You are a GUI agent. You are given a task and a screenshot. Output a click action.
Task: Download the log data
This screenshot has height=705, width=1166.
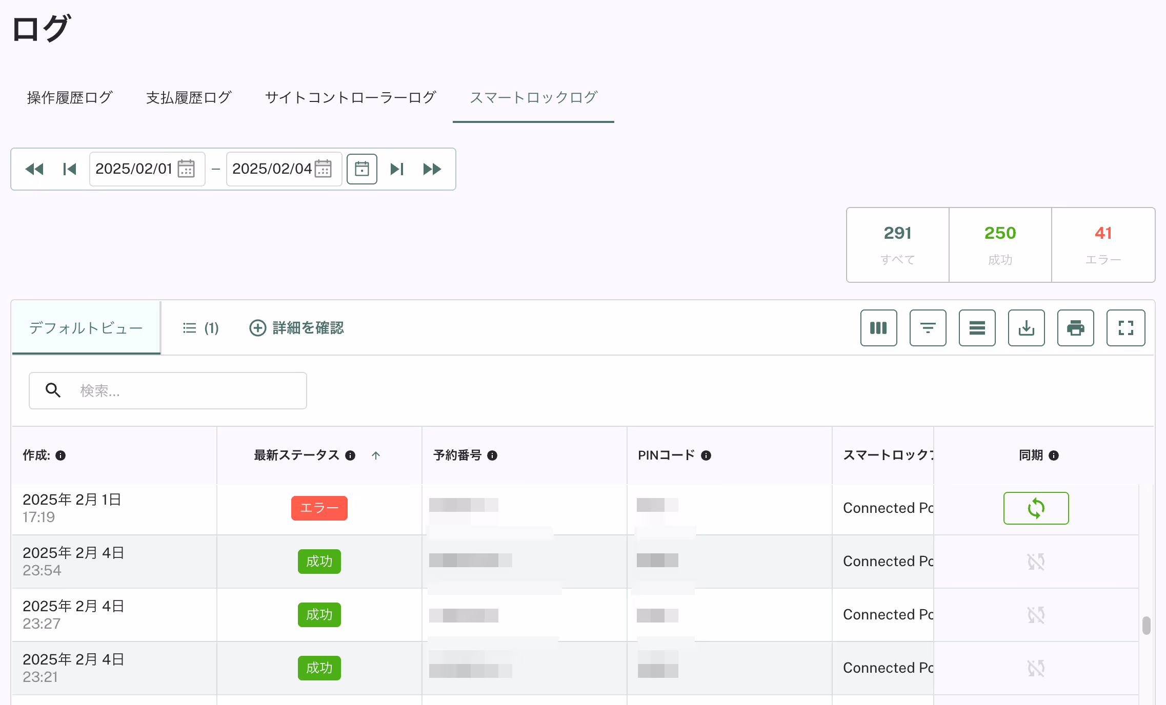[1026, 328]
